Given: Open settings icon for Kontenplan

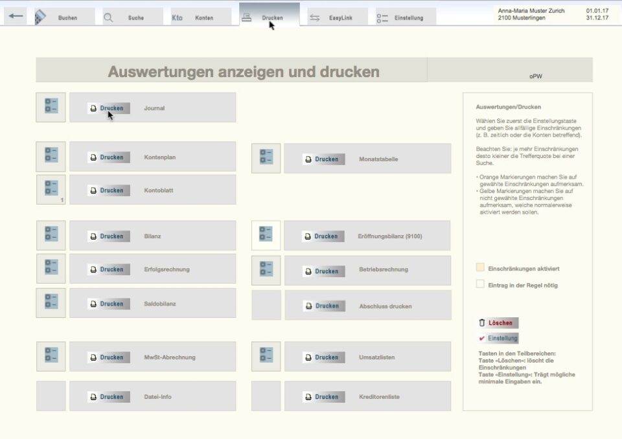Looking at the screenshot, I should point(51,156).
